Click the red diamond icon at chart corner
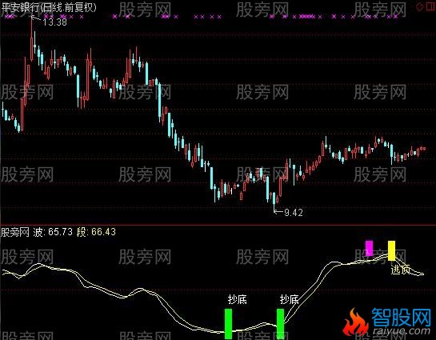The image size is (436, 340). [420, 6]
